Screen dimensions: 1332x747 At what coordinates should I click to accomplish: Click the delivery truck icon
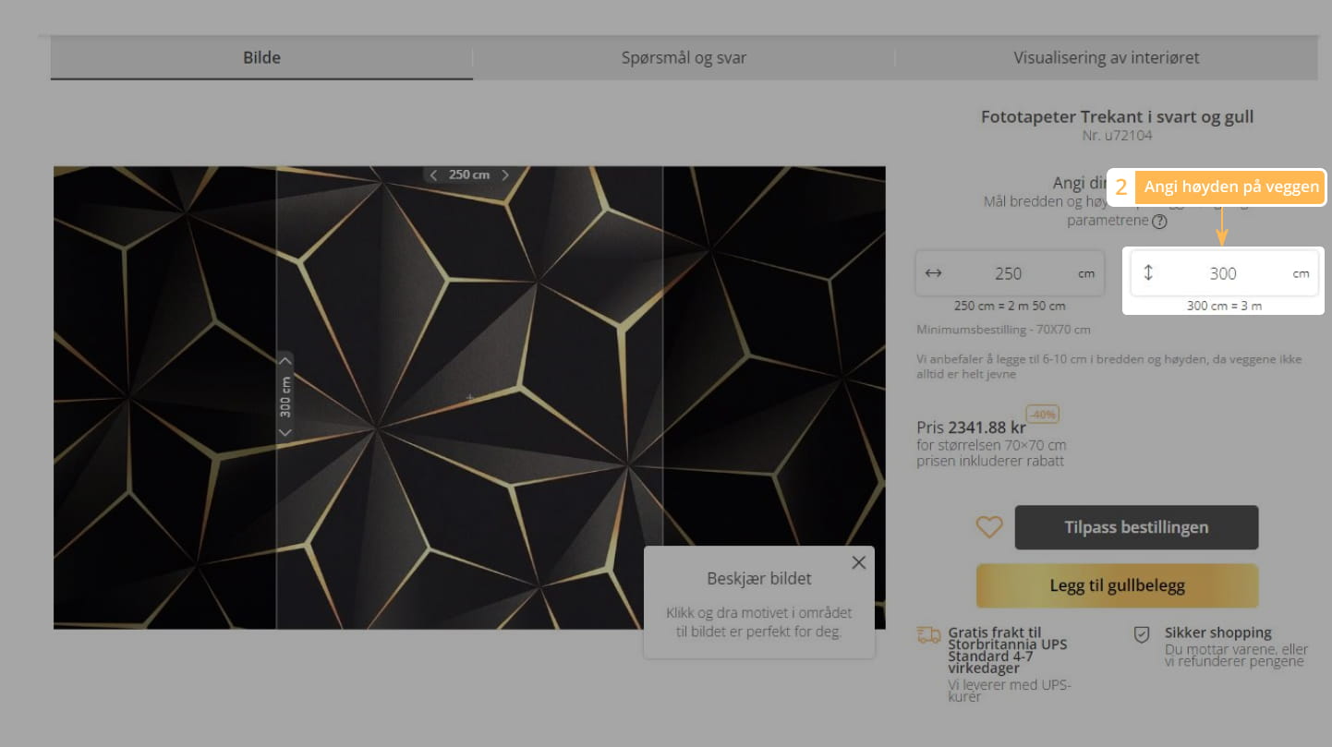click(x=928, y=634)
